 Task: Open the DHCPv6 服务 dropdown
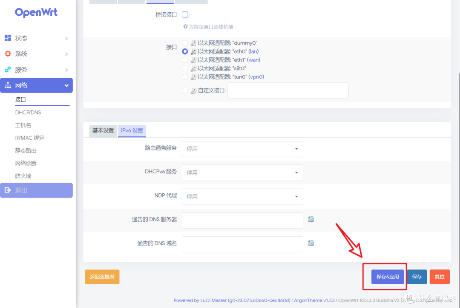click(x=242, y=172)
